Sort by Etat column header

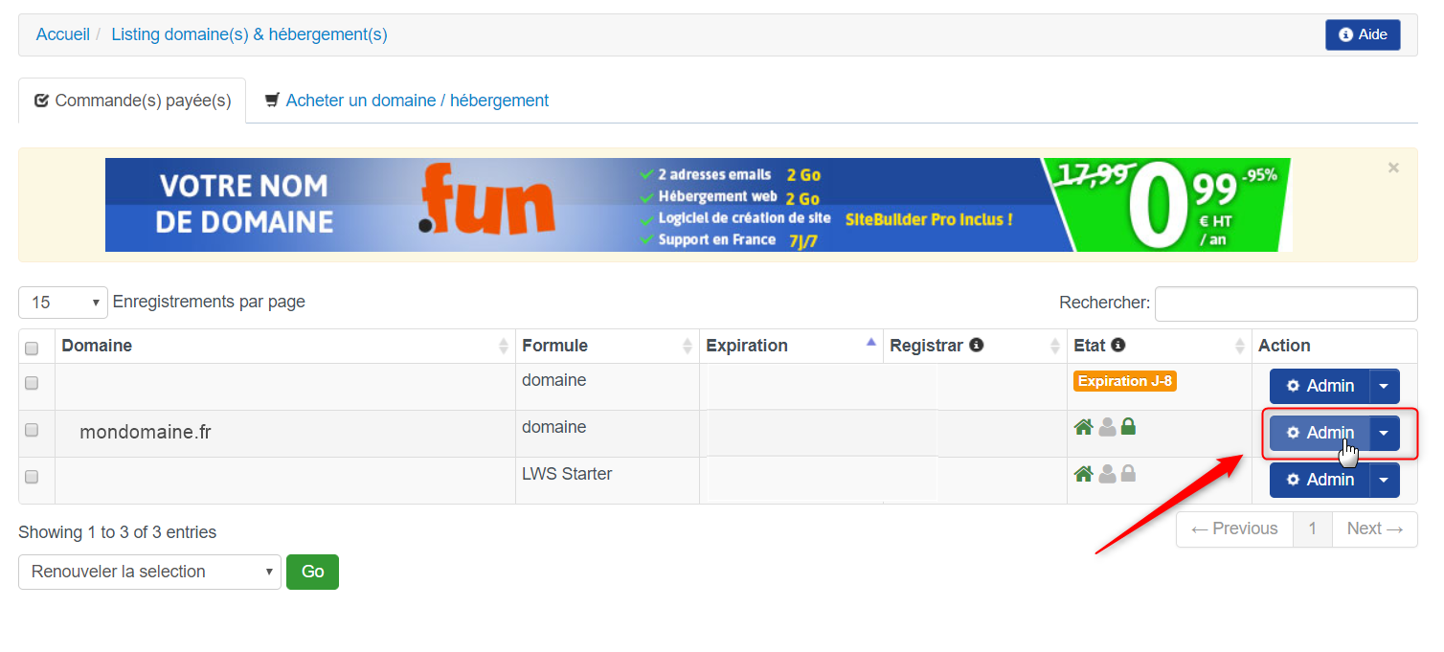pos(1160,346)
